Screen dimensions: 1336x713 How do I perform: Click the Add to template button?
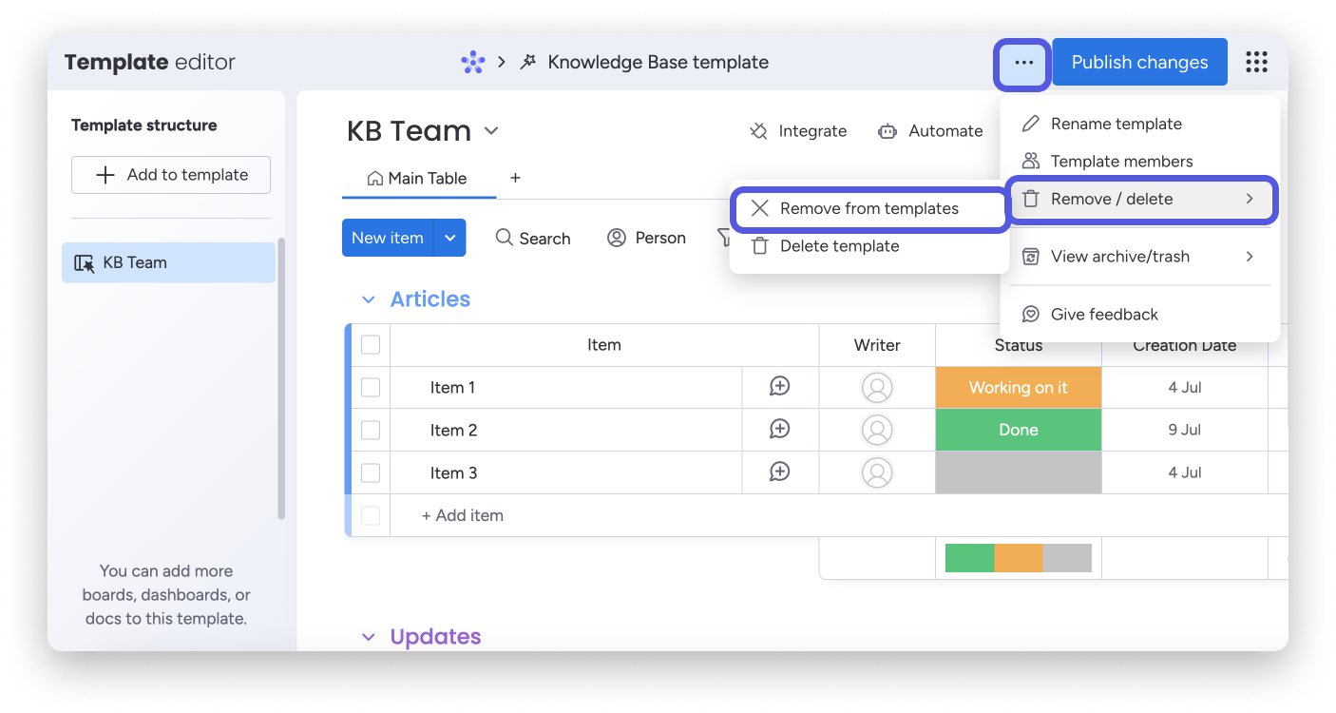click(x=170, y=175)
